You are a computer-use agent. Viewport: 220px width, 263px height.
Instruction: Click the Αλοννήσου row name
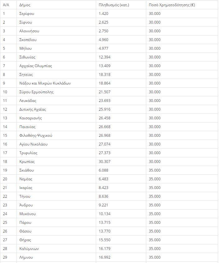click(x=29, y=31)
